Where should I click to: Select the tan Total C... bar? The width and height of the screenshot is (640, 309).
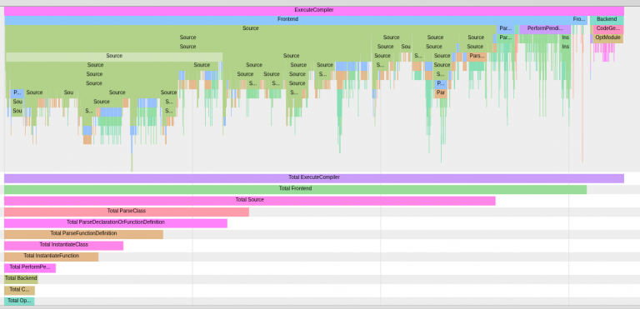[x=20, y=290]
